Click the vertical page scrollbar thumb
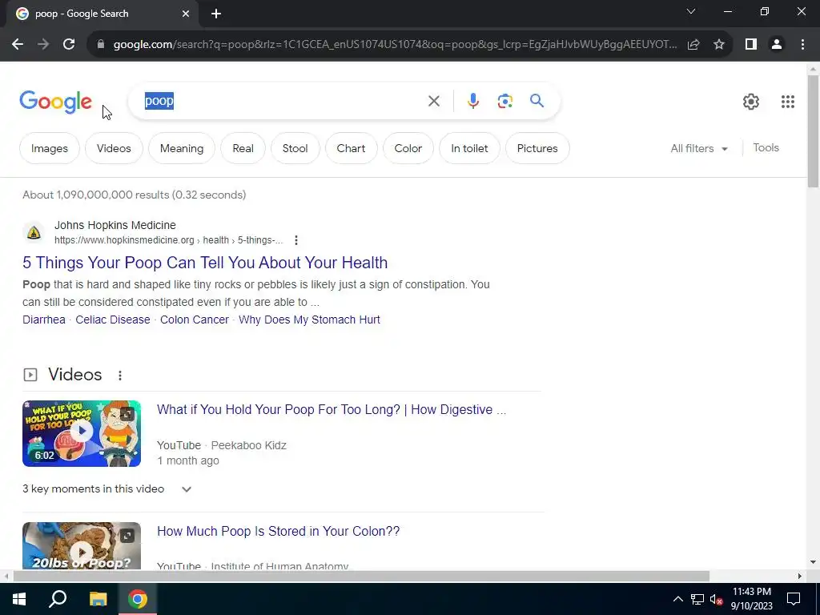Image resolution: width=820 pixels, height=615 pixels. (x=813, y=131)
